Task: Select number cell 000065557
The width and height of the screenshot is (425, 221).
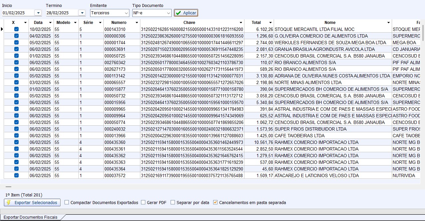Action: pos(122,82)
